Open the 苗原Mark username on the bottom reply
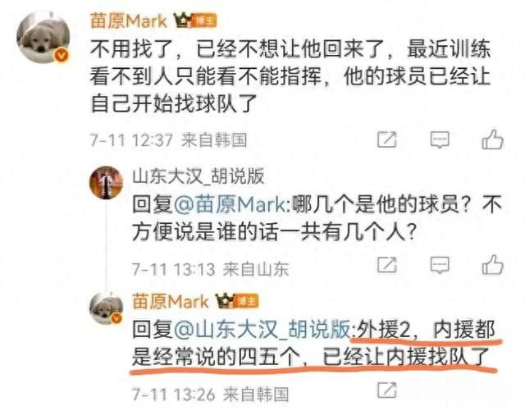The image size is (525, 411). tap(170, 301)
